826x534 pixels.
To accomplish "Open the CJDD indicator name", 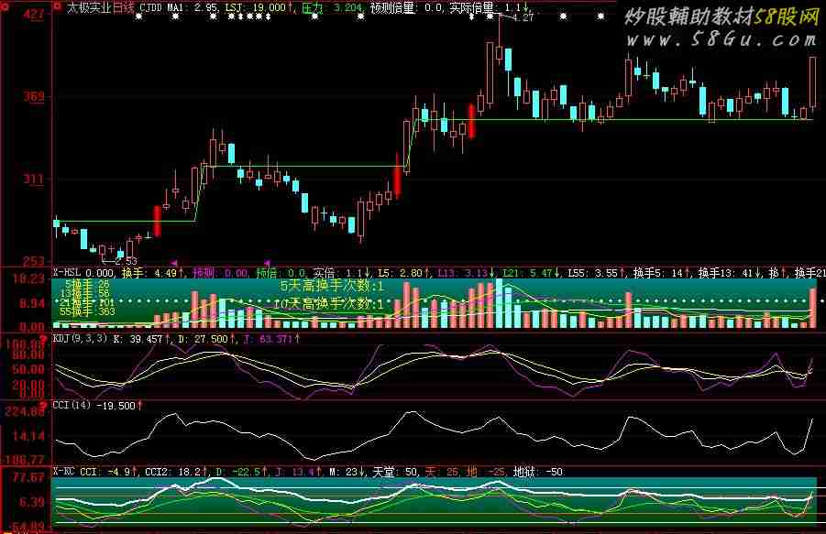I will pos(150,8).
